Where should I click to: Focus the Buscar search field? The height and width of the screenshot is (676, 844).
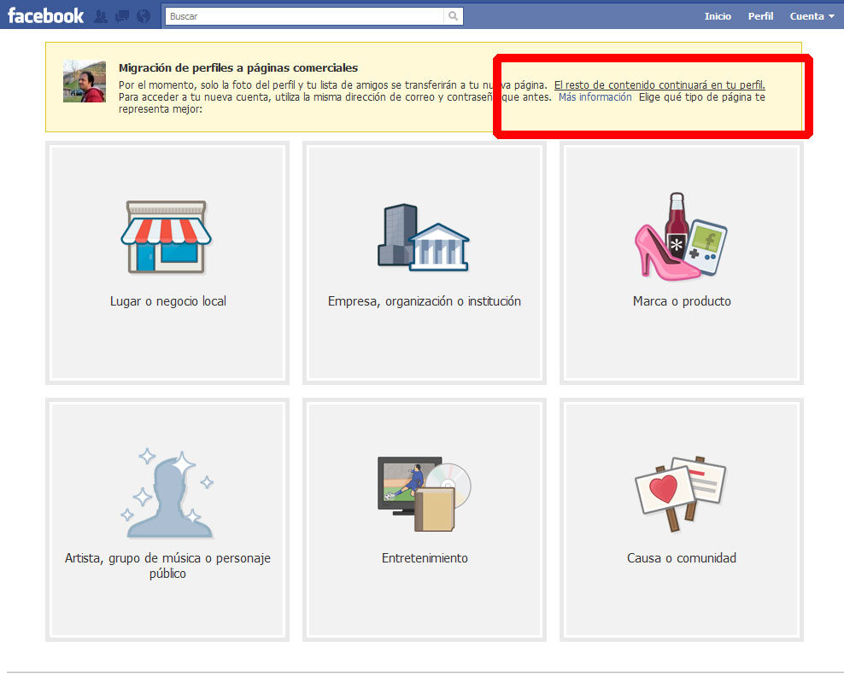coord(305,16)
